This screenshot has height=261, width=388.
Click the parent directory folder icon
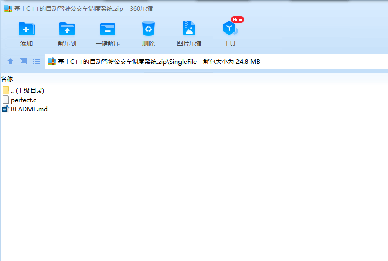(x=6, y=90)
